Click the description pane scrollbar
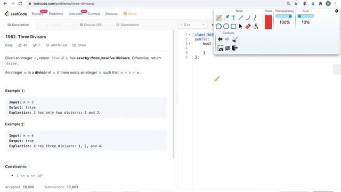Screen dimensions: 341x192 click(x=173, y=94)
